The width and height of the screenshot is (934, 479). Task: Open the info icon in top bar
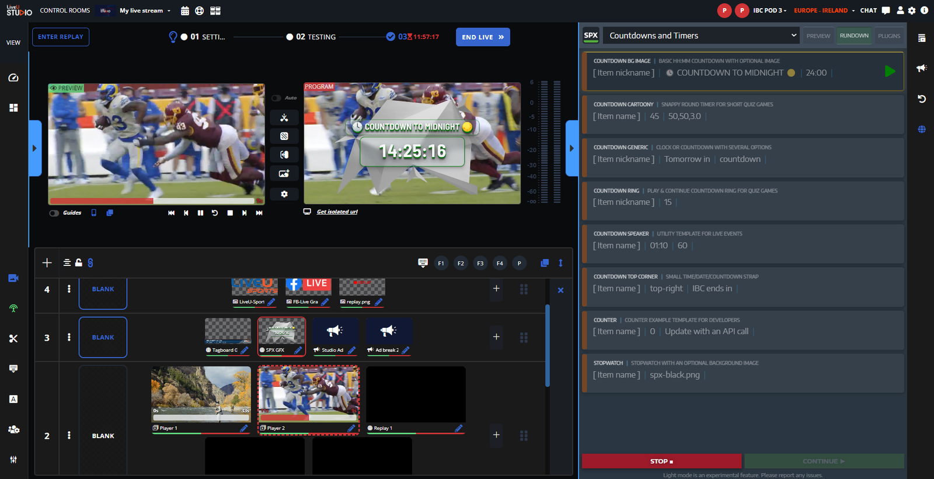coord(924,11)
